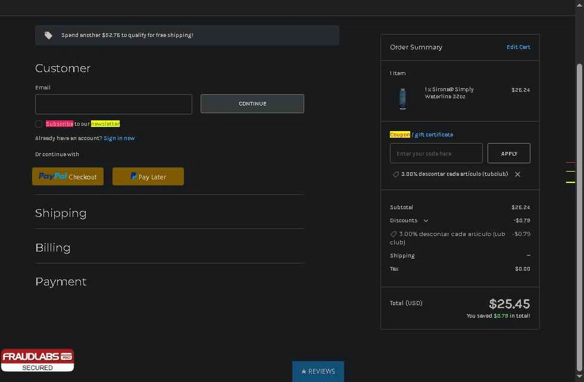Pay with PayPal Checkout button
This screenshot has height=382, width=584.
point(68,176)
